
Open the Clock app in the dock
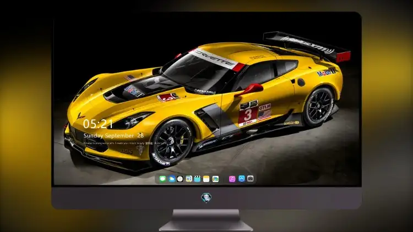[x=180, y=179]
